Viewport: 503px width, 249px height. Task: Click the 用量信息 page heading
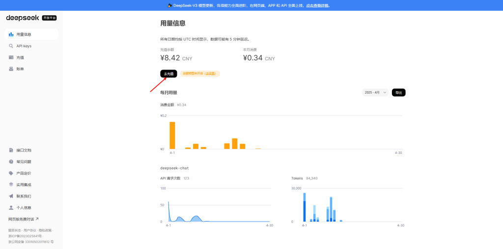tap(173, 24)
